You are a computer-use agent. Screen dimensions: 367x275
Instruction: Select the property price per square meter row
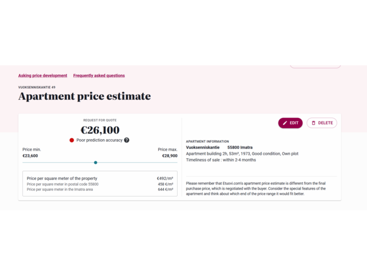(x=100, y=178)
